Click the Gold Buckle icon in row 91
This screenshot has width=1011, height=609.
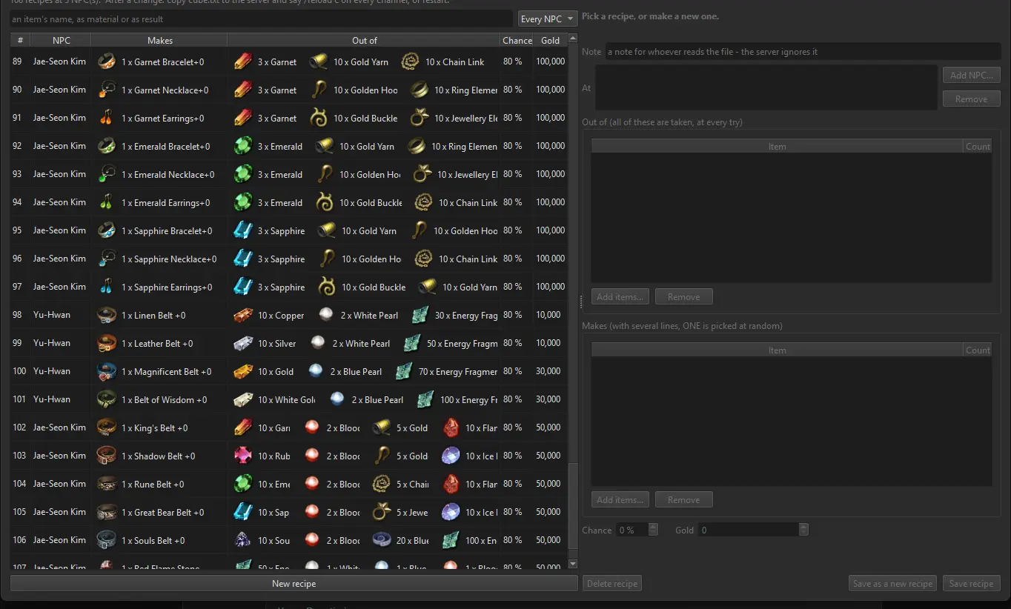tap(319, 118)
